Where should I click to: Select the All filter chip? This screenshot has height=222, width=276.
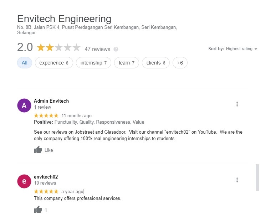click(24, 63)
